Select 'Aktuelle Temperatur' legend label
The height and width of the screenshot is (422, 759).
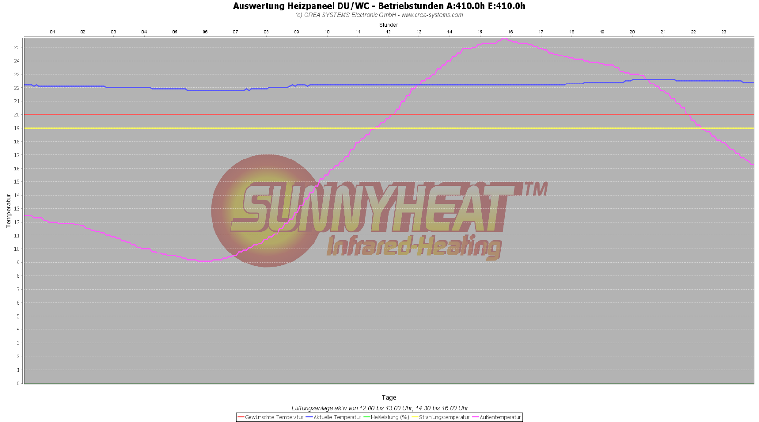pos(337,417)
